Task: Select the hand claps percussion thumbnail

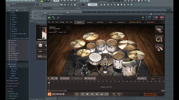Action: (159, 48)
